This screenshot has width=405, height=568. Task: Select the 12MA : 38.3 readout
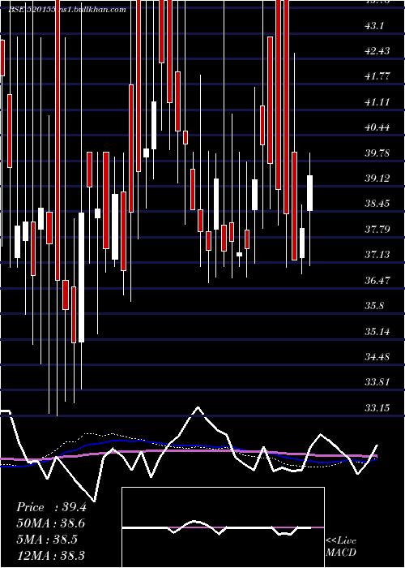coord(50,555)
